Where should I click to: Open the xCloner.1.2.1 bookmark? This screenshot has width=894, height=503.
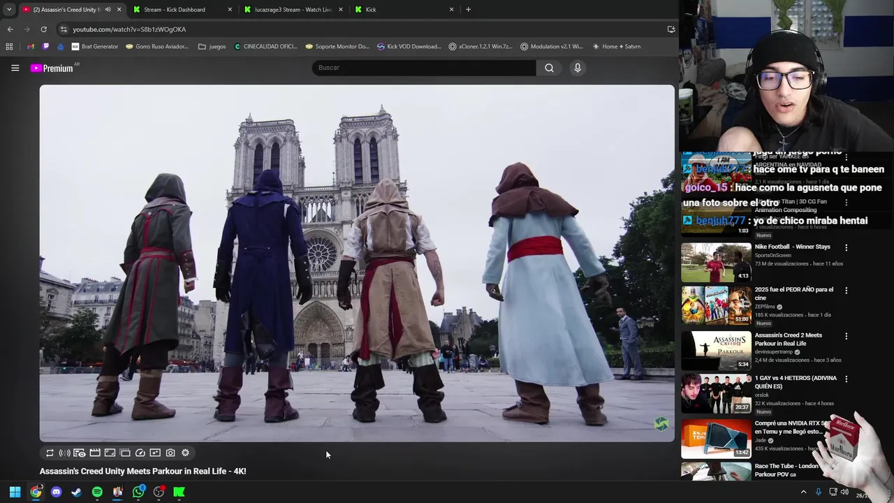pyautogui.click(x=481, y=47)
